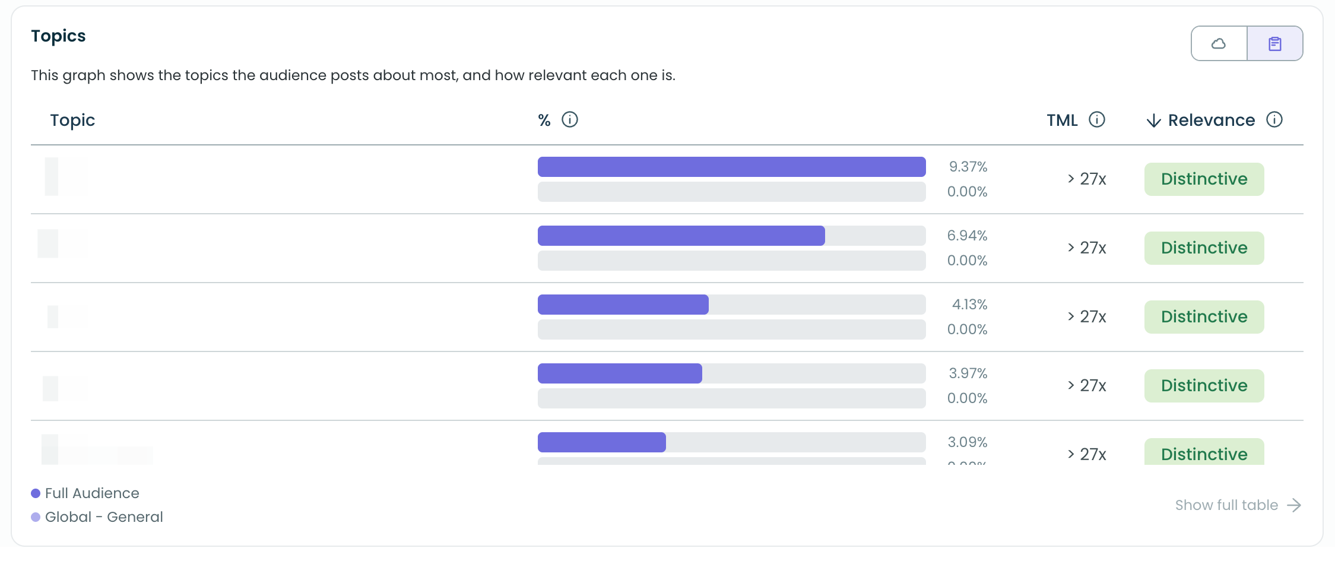Click the 6.94% audience bar

pos(681,236)
